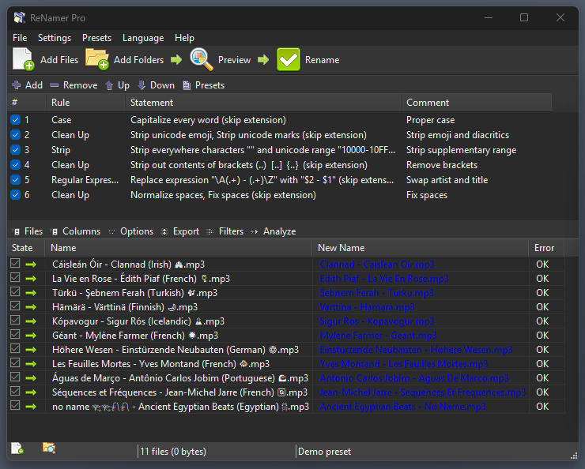Uncheck rule 1 Case checkbox
This screenshot has width=585, height=469.
(15, 119)
